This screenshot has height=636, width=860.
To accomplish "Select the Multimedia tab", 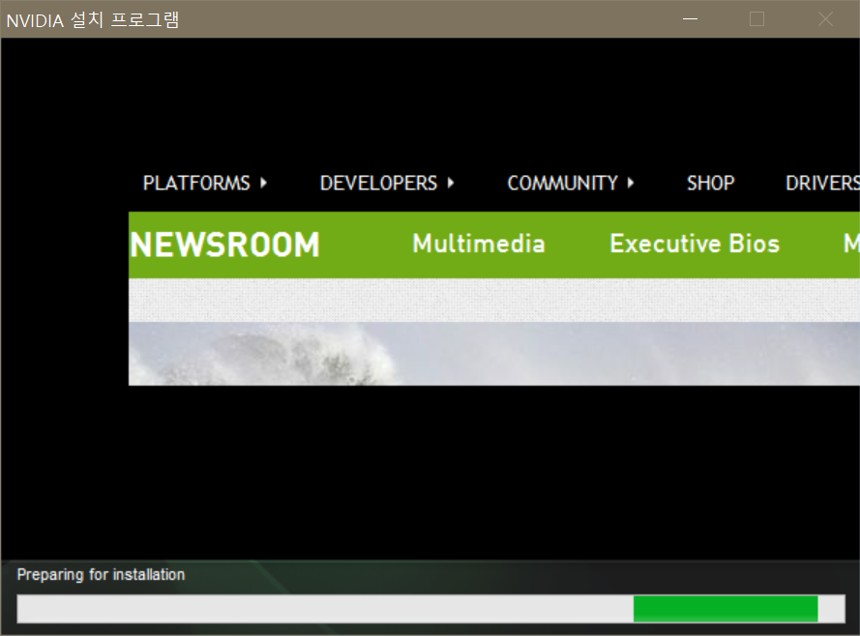I will point(479,244).
